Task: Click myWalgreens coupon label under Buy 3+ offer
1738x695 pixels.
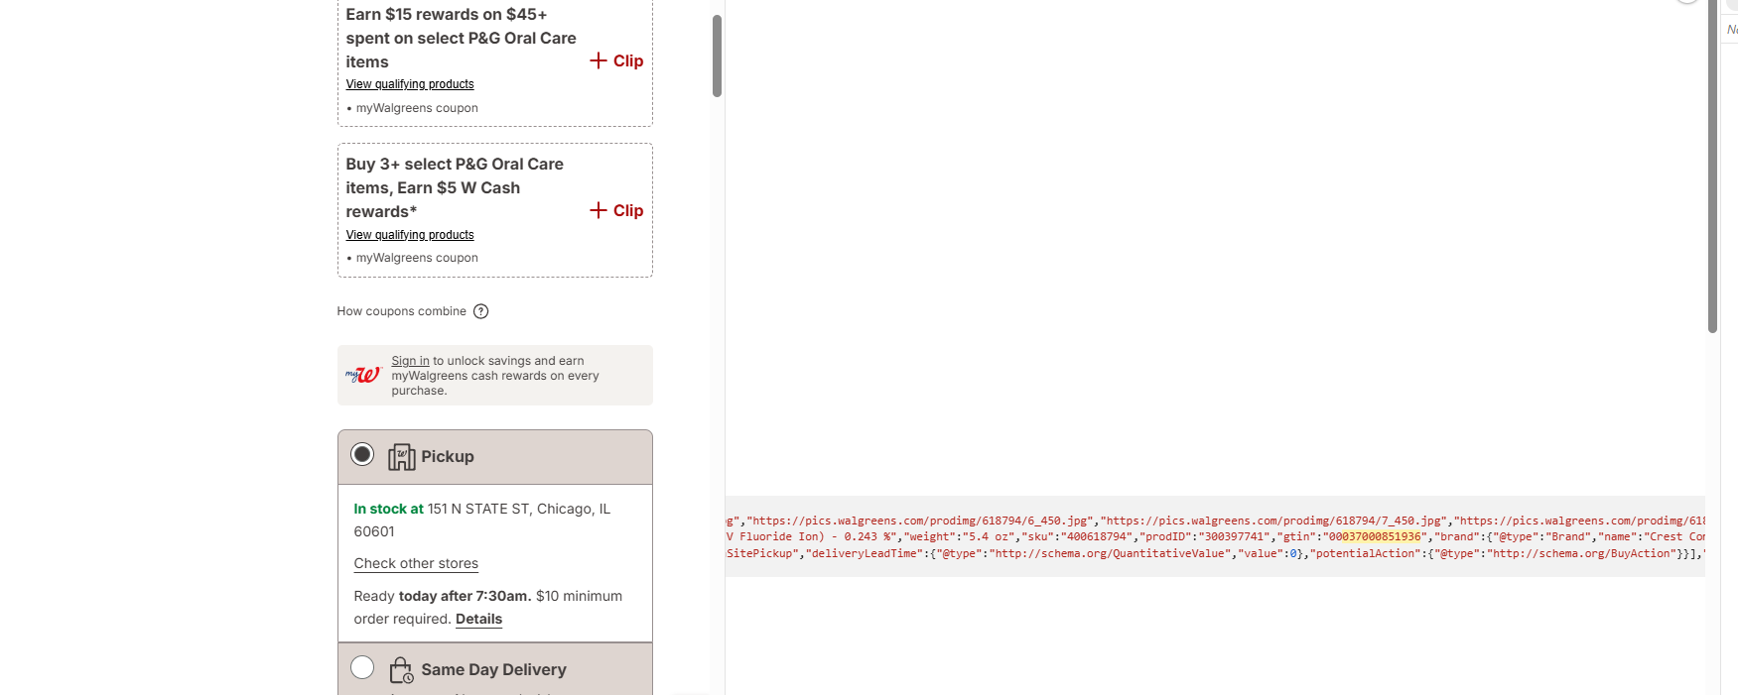Action: [417, 258]
